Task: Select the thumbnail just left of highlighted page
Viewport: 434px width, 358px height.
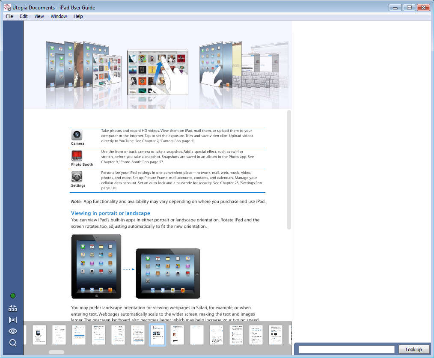Action: click(138, 335)
